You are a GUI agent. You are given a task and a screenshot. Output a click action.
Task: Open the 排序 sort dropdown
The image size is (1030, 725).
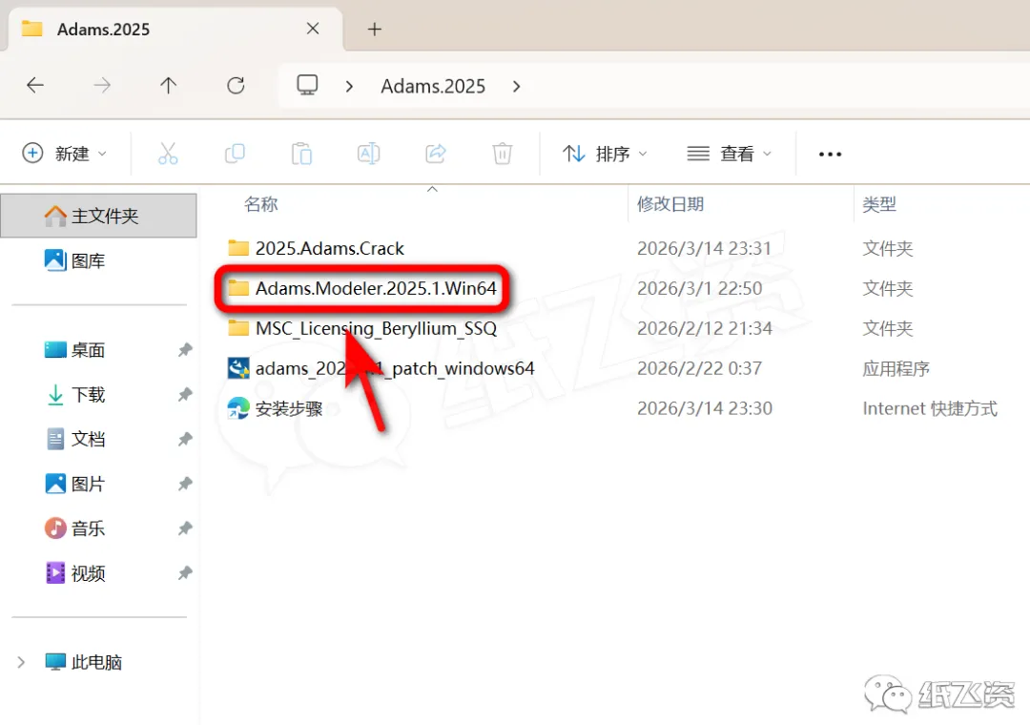[x=605, y=154]
